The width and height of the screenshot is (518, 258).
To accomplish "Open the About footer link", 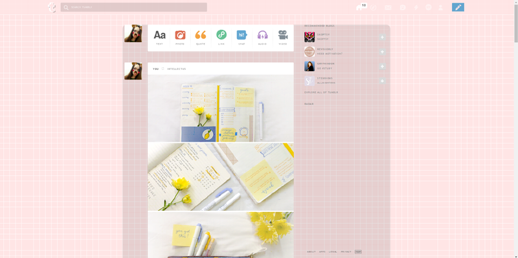I will (311, 252).
